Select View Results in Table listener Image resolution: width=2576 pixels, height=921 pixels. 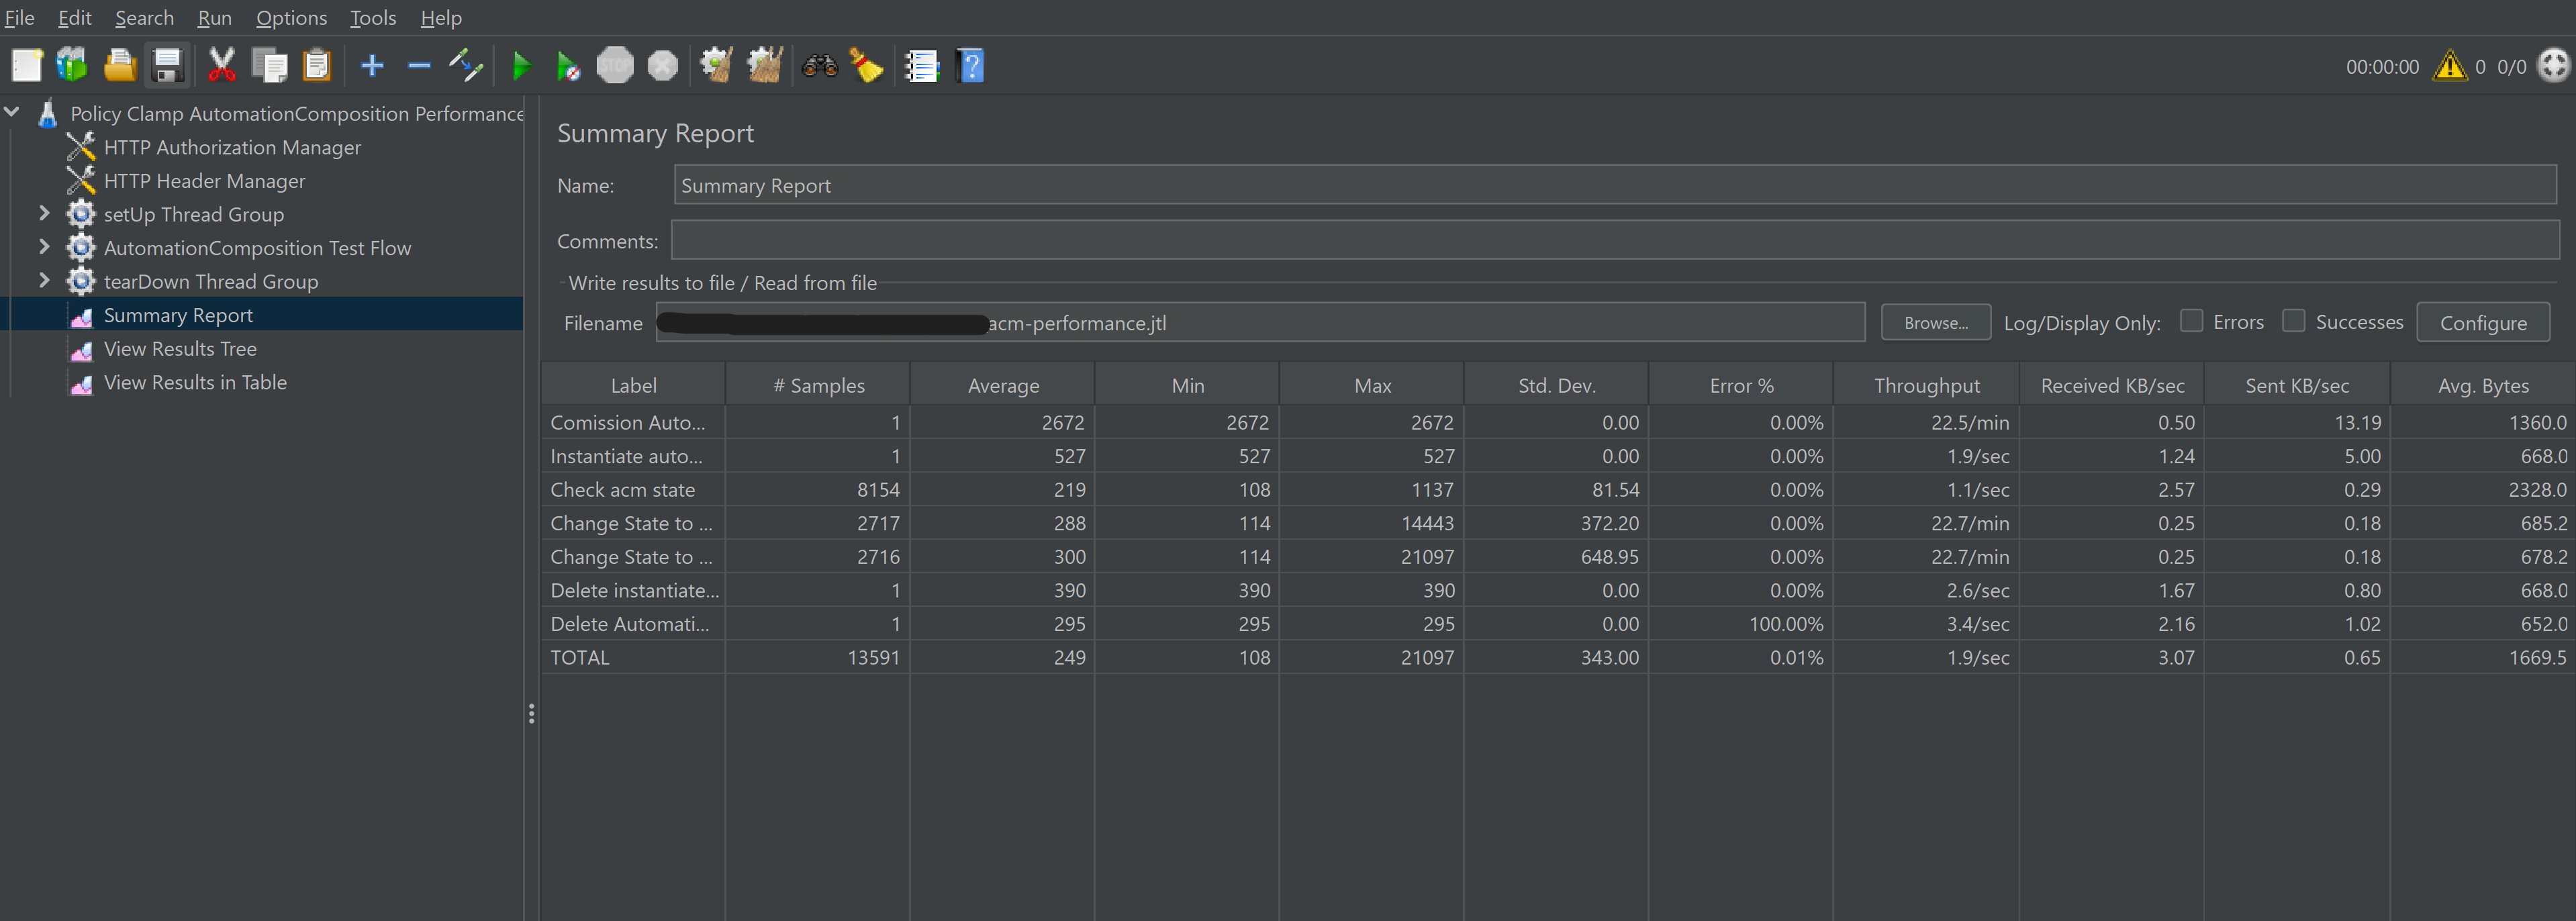[x=195, y=382]
